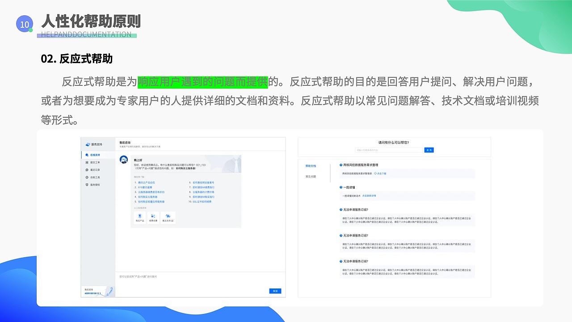Open the 如何购买云服务器 link
Image resolution: width=572 pixels, height=322 pixels.
148,197
